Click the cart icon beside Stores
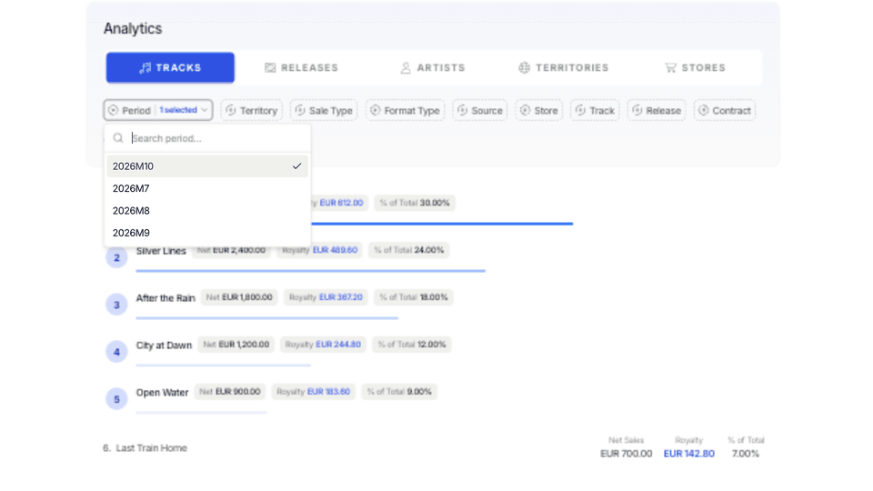This screenshot has height=491, width=873. coord(670,68)
